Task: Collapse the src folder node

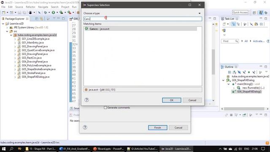Action: coord(7,31)
